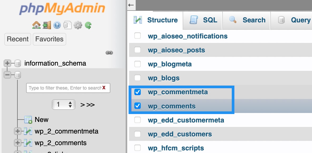Click the log out door icon
The height and width of the screenshot is (153, 312).
(x=47, y=25)
